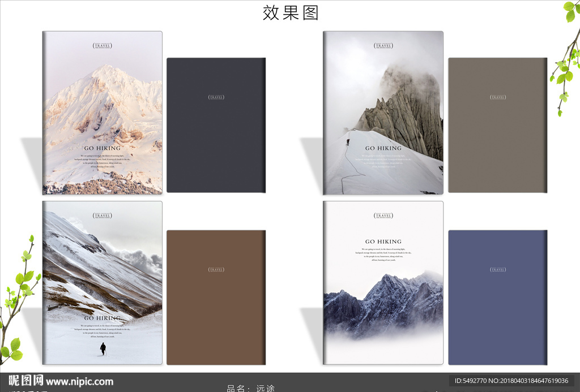Click the 品名: 远途 product name text
Screen dimensions: 580x392
click(251, 388)
